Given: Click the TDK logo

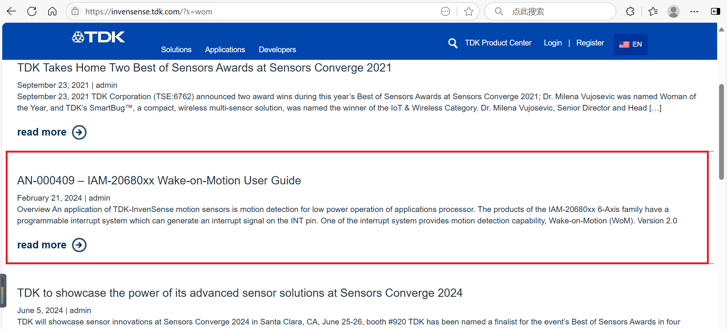Looking at the screenshot, I should 98,37.
